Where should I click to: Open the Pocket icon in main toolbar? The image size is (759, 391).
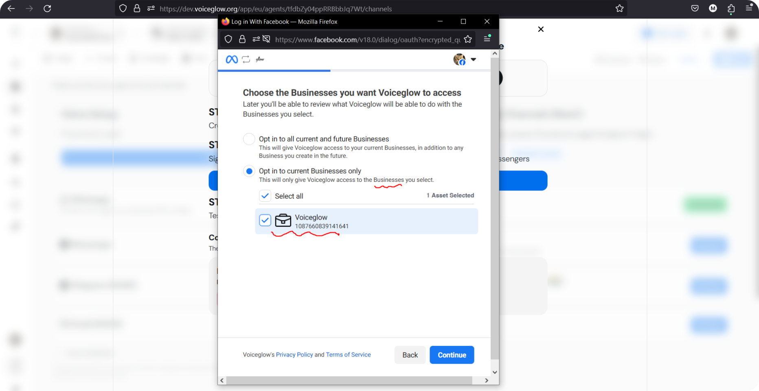tap(695, 9)
